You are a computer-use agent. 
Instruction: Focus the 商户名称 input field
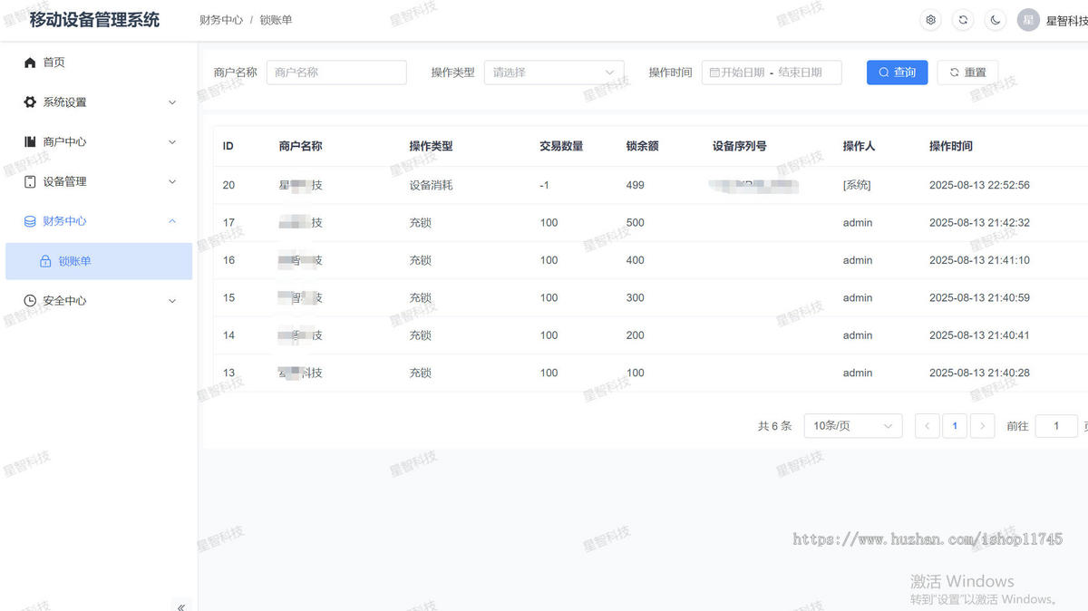click(x=336, y=73)
